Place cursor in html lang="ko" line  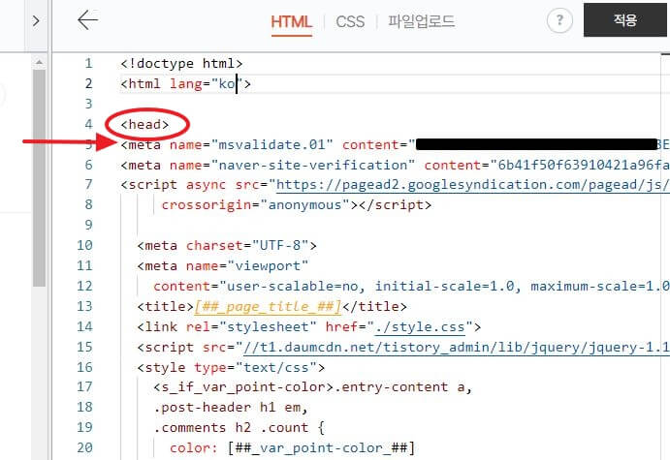click(185, 84)
